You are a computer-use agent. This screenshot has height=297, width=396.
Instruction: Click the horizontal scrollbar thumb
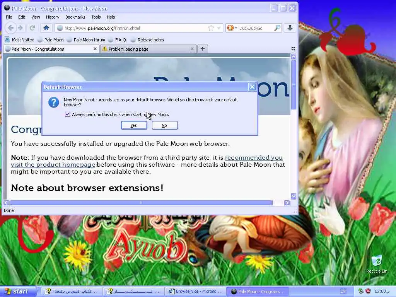click(141, 203)
